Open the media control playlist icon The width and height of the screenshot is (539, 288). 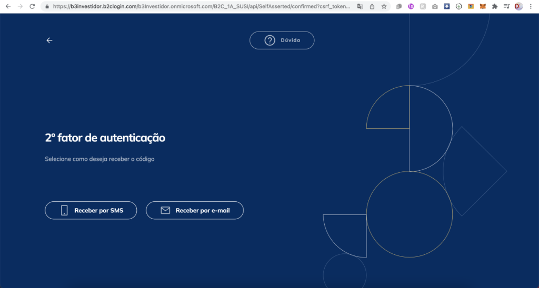pos(506,7)
